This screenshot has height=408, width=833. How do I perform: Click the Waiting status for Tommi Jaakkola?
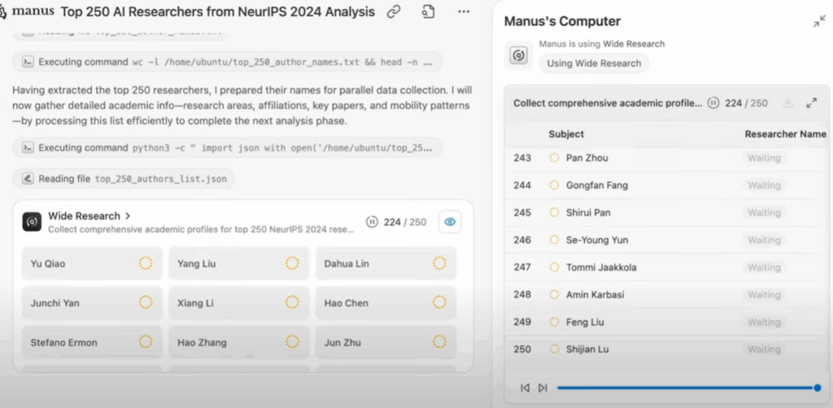point(764,267)
